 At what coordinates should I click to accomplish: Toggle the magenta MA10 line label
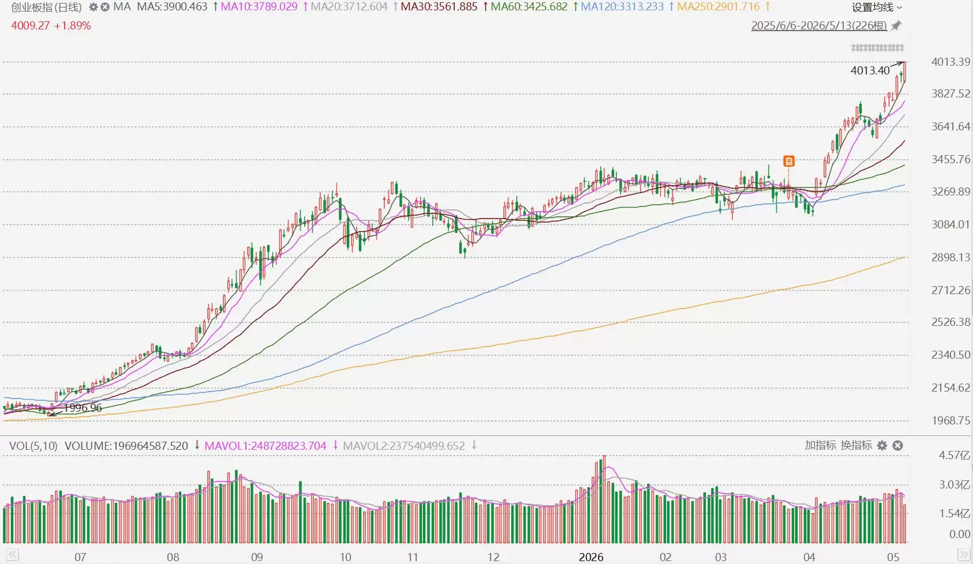coord(259,7)
